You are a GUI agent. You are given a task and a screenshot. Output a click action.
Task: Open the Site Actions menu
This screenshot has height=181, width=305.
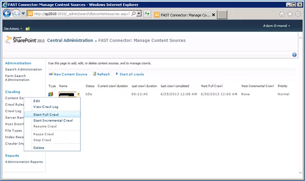click(x=13, y=29)
